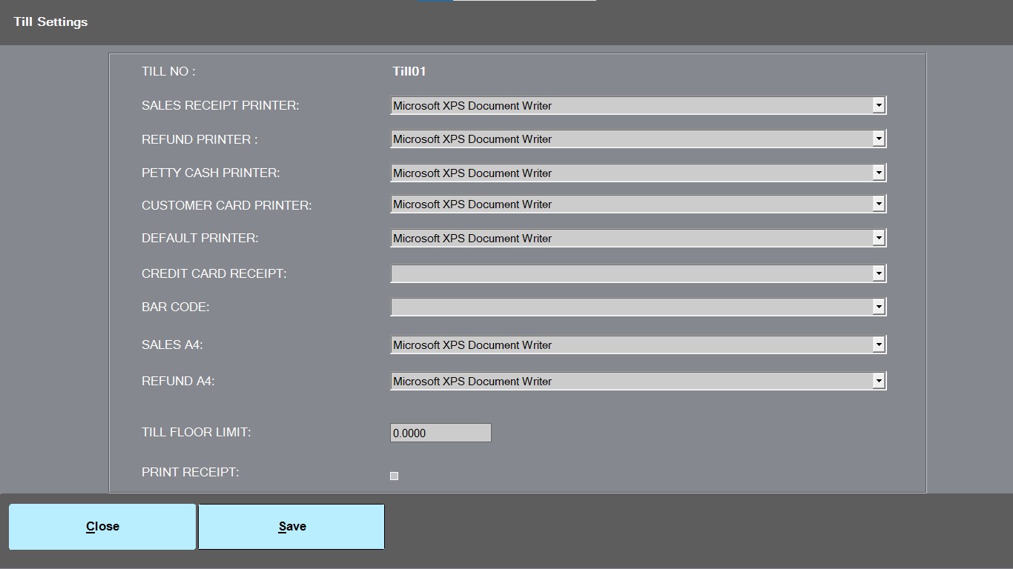Open the Refund A4 printer dropdown arrow
The height and width of the screenshot is (569, 1013).
(x=878, y=381)
